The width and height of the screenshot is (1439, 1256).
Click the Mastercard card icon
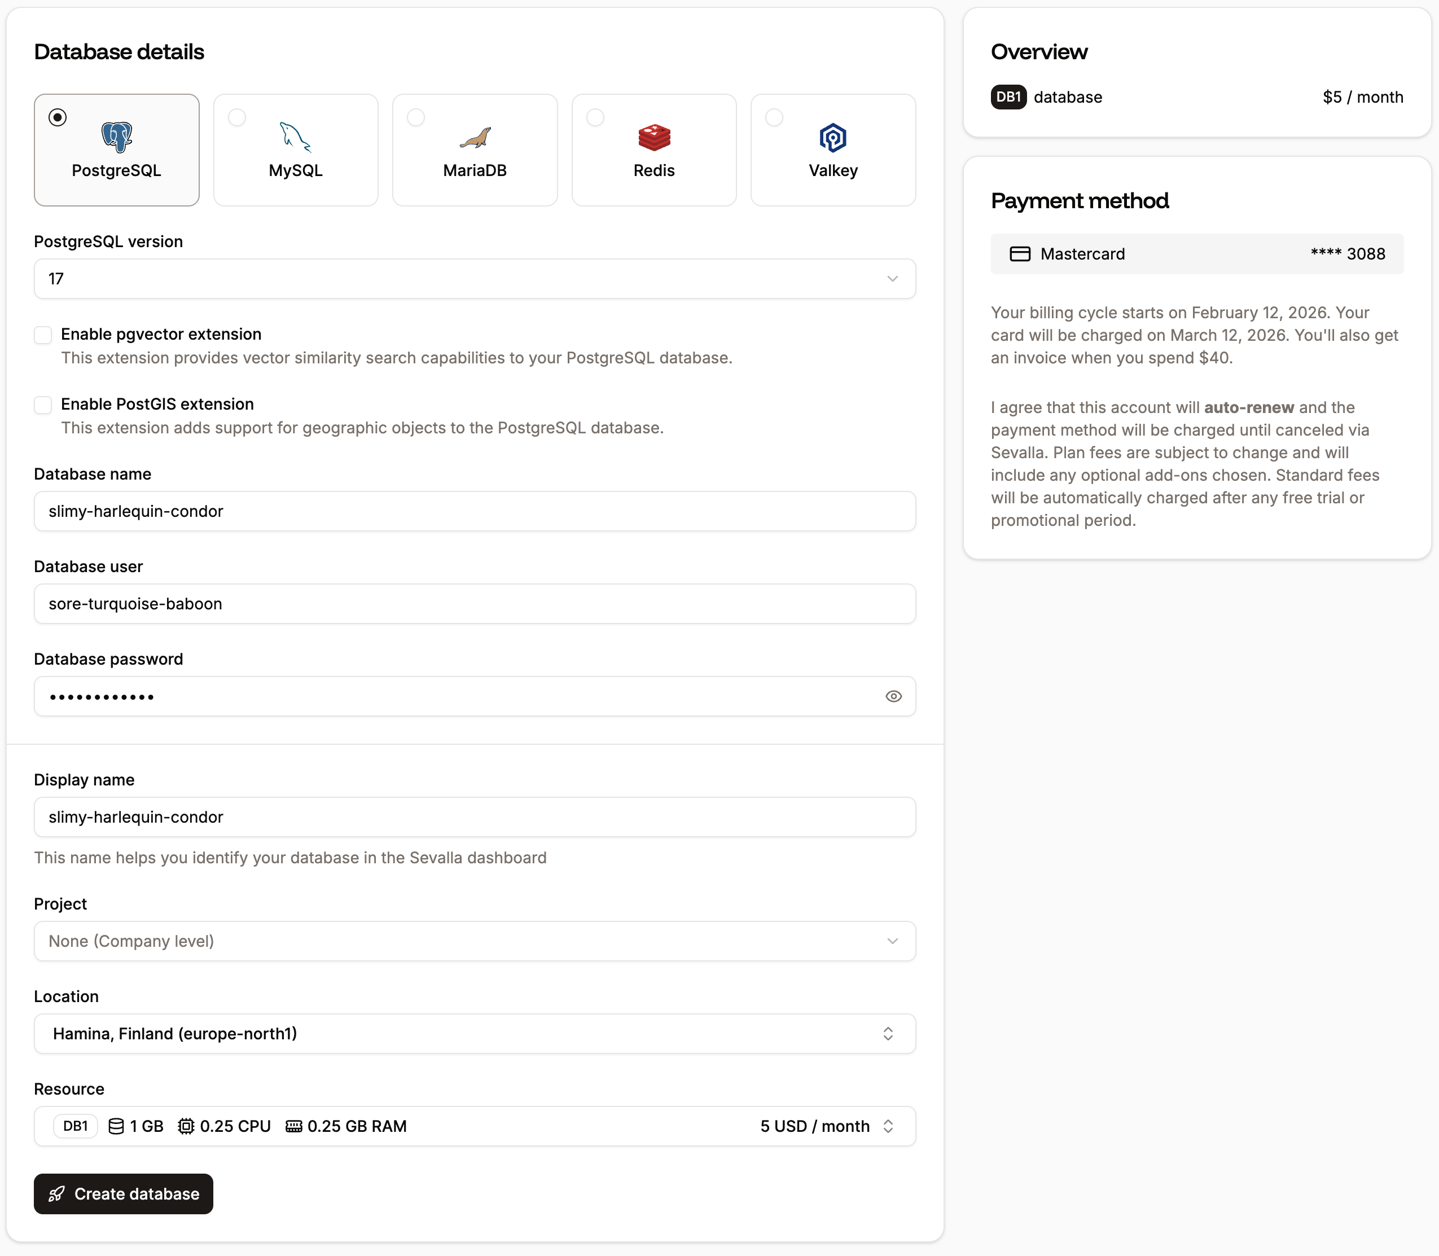[1020, 254]
